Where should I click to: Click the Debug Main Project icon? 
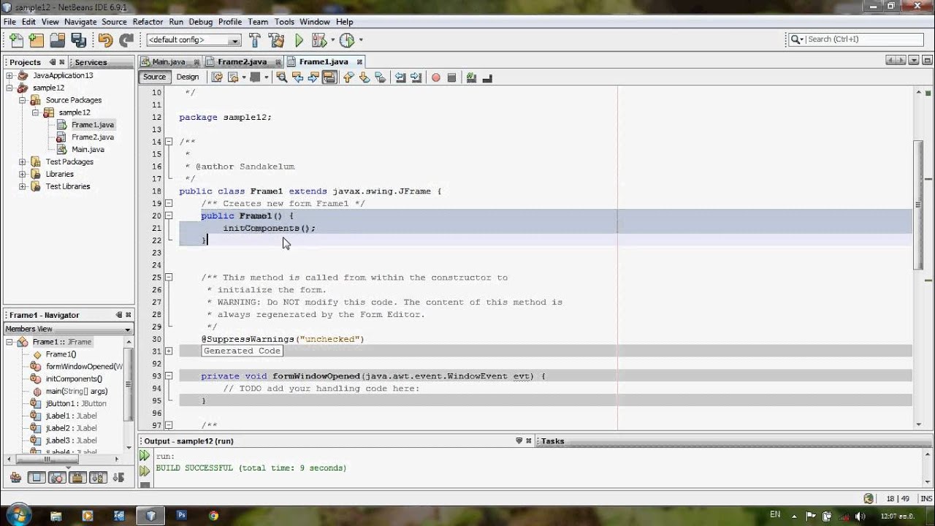click(x=319, y=40)
